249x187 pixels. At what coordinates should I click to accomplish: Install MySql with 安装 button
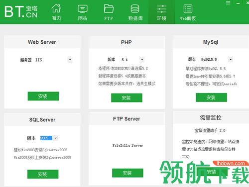click(x=211, y=97)
